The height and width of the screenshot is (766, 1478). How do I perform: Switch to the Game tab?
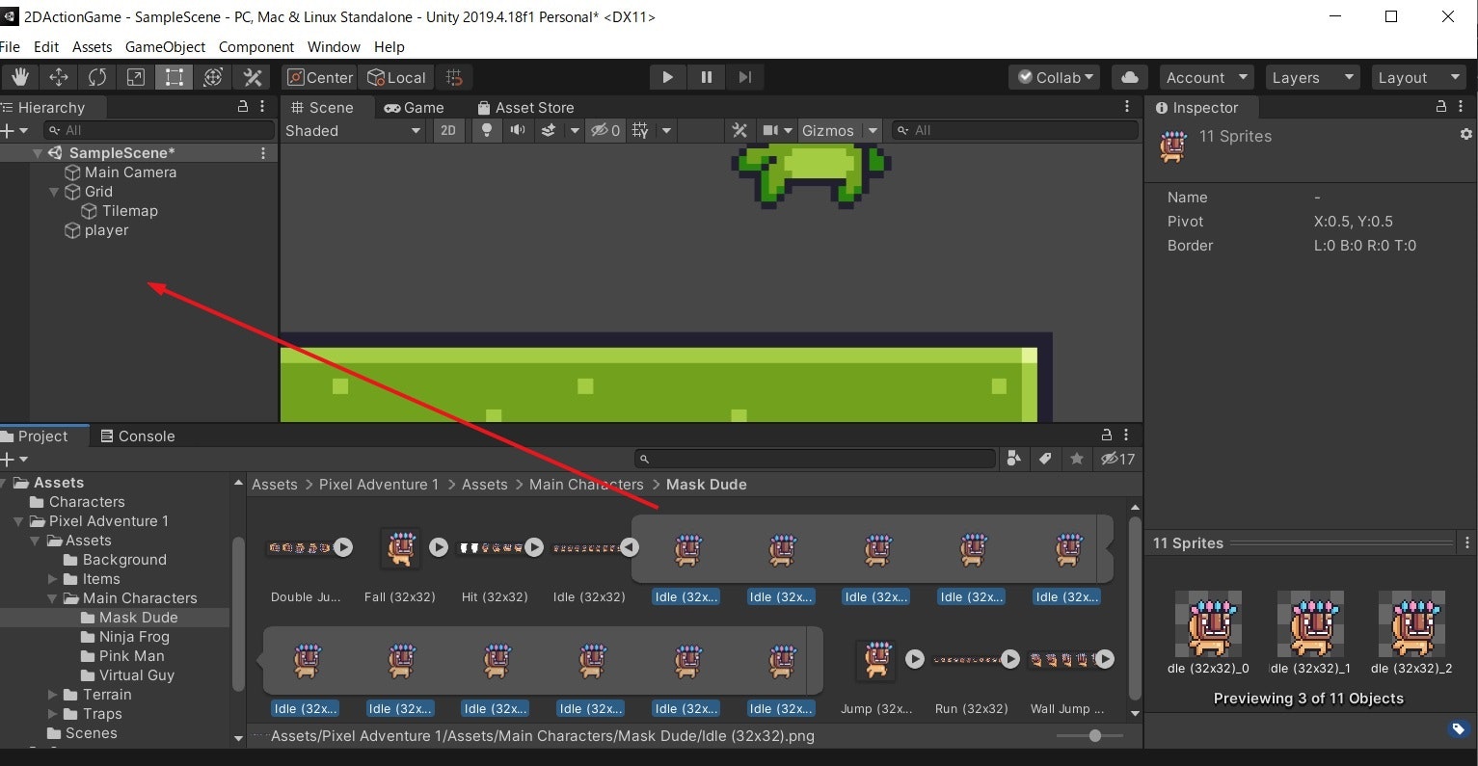(x=414, y=107)
